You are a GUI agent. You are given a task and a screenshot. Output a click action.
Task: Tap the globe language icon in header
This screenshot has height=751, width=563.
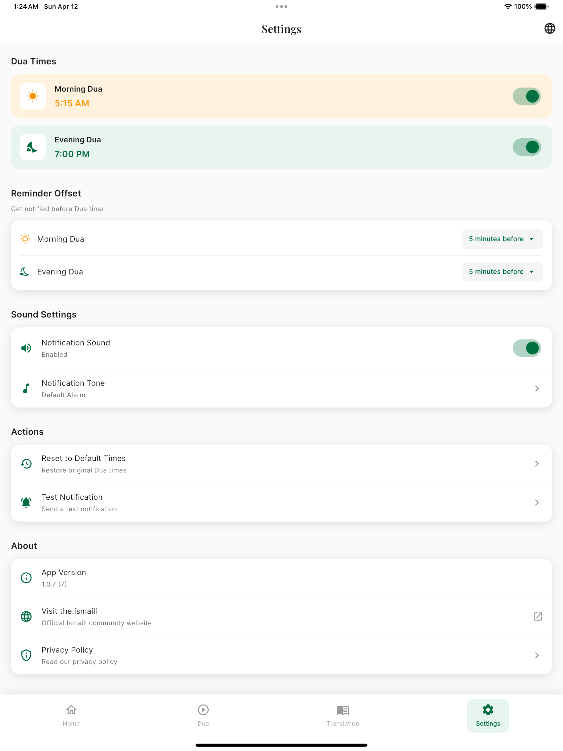tap(550, 29)
